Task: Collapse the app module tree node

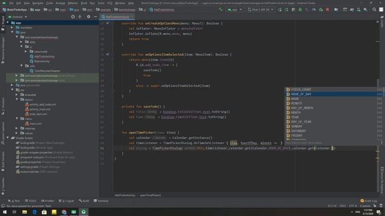Action: (x=8, y=23)
